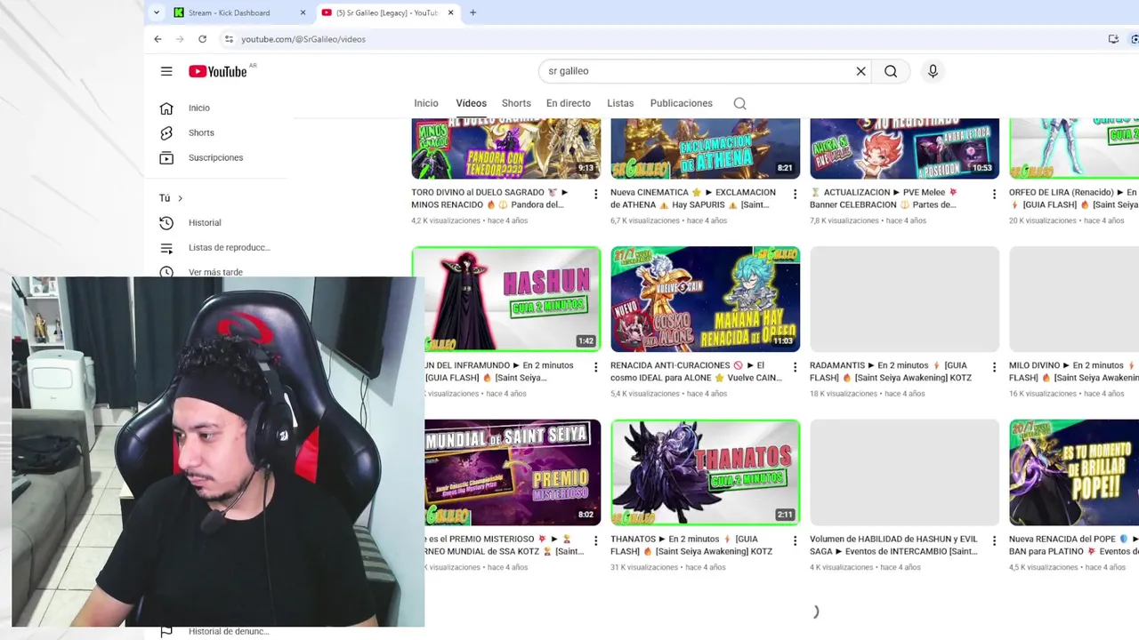1139x640 pixels.
Task: Close the Stream - Kick Dashboard tab
Action: click(303, 12)
